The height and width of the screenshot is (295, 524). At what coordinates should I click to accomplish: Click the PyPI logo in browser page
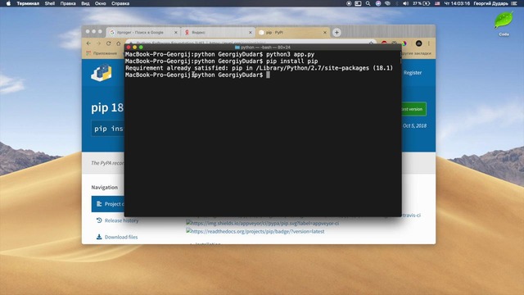[102, 73]
